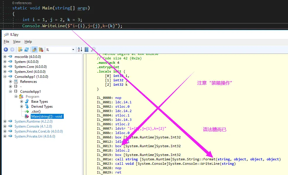Click the blue Back navigation arrow
The width and height of the screenshot is (288, 175).
coord(6,49)
